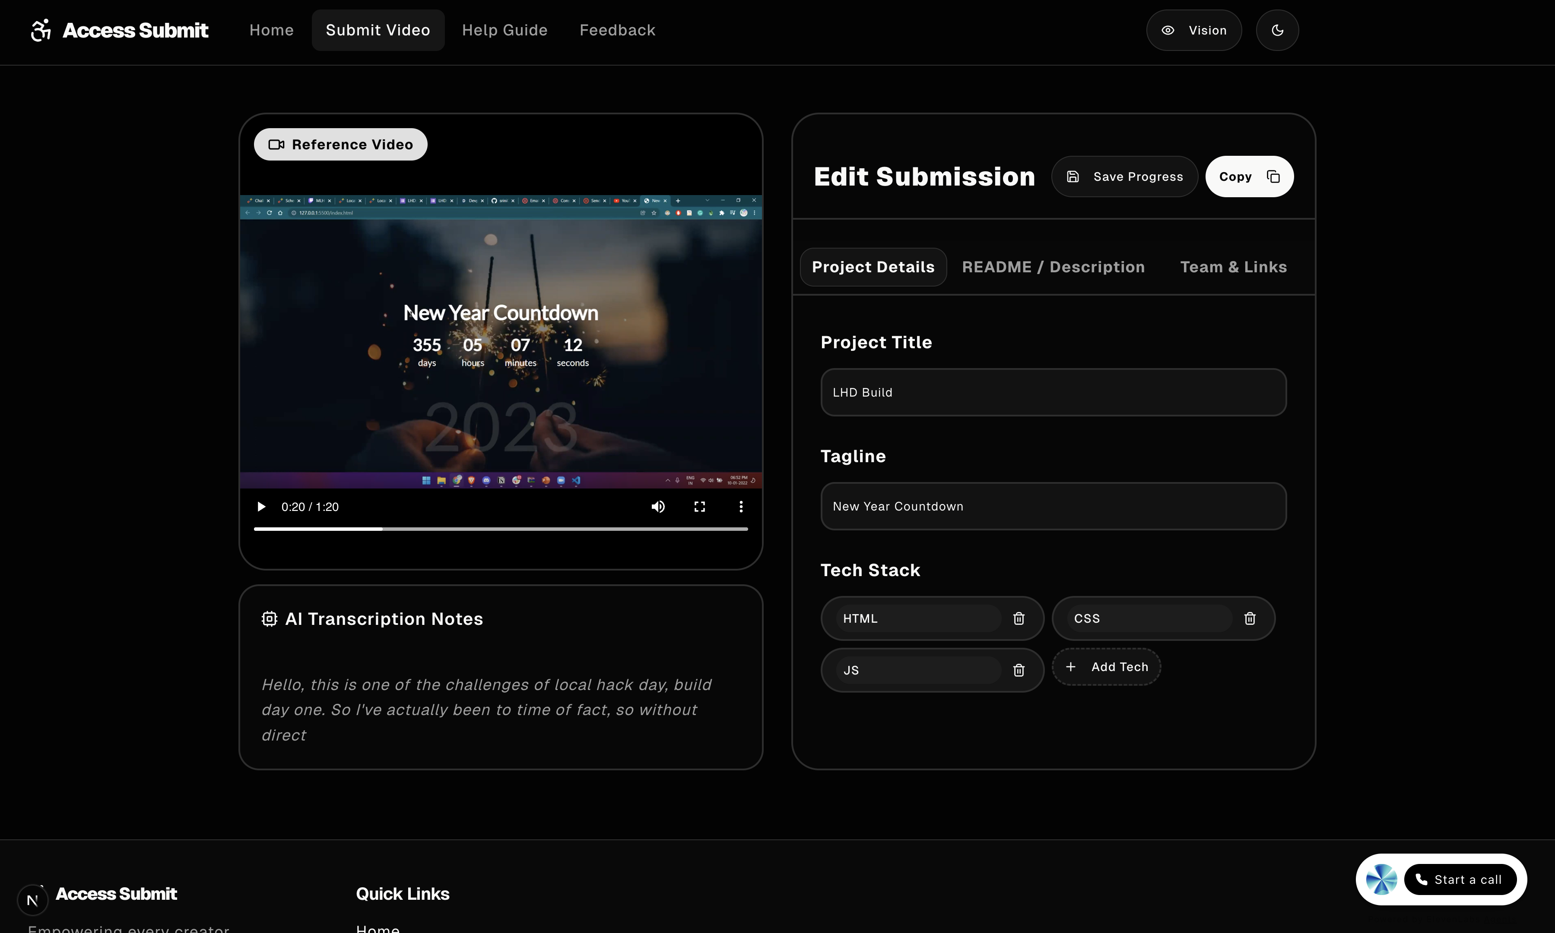Open the Team & Links tab
The width and height of the screenshot is (1555, 933).
click(1233, 267)
